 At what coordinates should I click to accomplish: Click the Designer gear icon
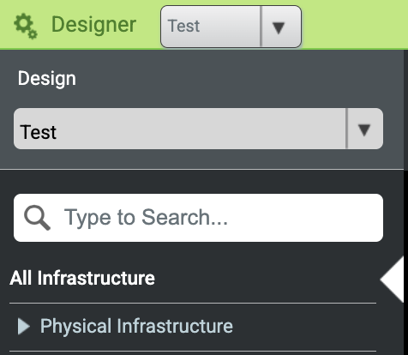click(x=26, y=27)
